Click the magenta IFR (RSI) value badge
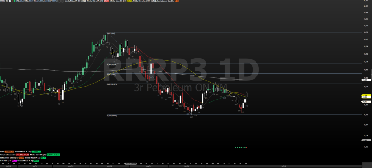This screenshot has height=168, width=372. 15,160
